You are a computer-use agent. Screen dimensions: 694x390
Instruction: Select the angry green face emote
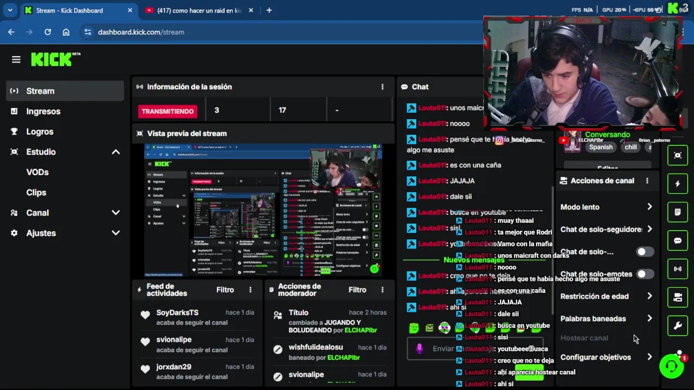(429, 328)
